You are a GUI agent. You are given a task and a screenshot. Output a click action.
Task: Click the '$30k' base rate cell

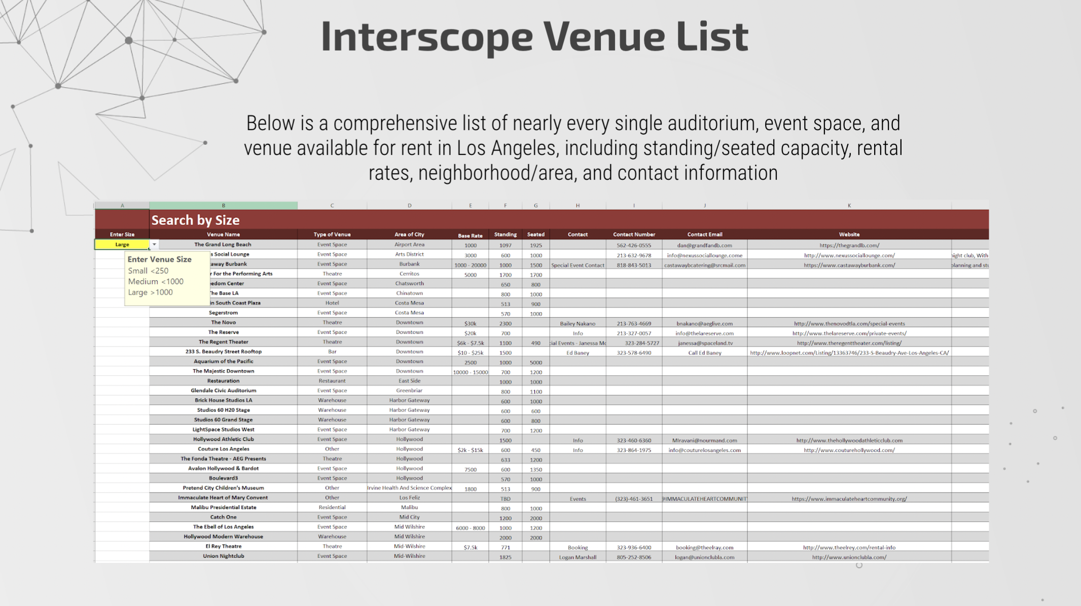click(x=471, y=324)
